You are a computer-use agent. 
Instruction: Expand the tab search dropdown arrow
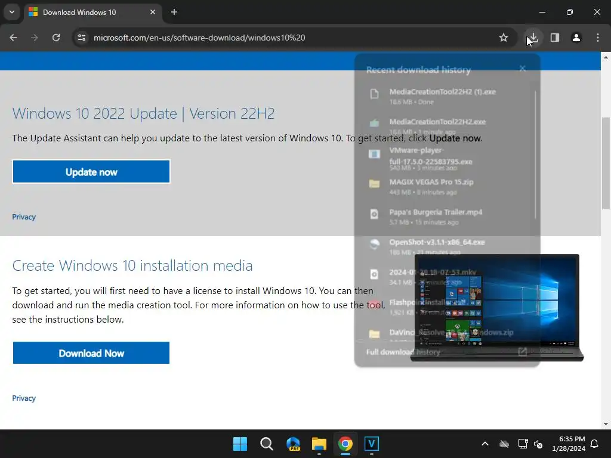[12, 12]
